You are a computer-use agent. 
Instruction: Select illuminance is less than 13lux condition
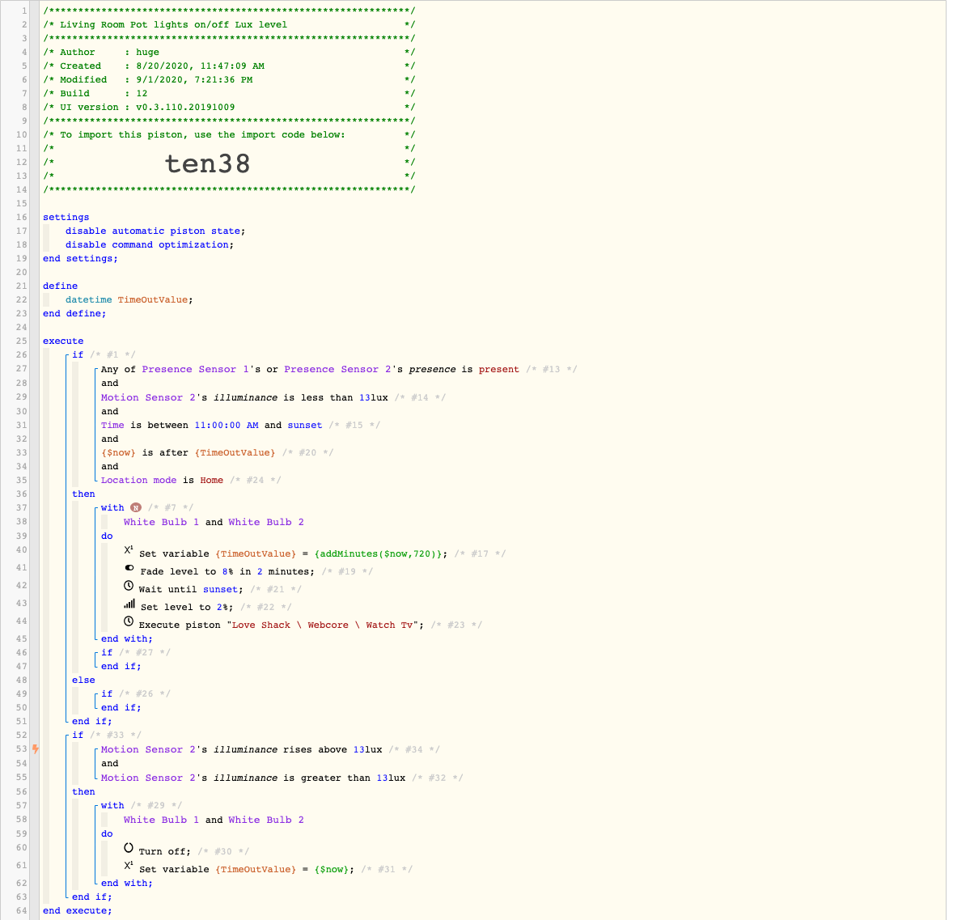244,397
